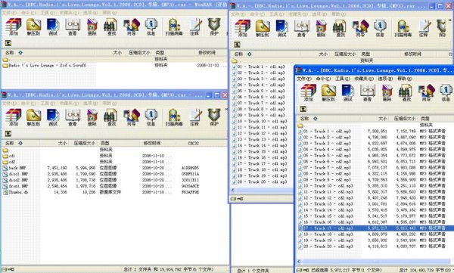Viewport: 454px width, 273px height.
Task: Go up one level in the window listing back.BMP
Action: click(8, 133)
